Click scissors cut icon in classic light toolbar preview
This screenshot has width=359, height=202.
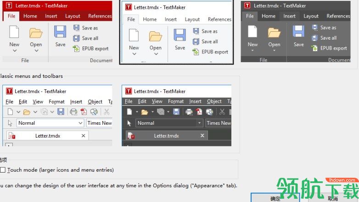[x=107, y=112]
